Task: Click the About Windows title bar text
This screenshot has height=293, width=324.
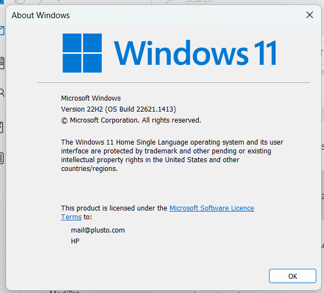Action: [41, 15]
